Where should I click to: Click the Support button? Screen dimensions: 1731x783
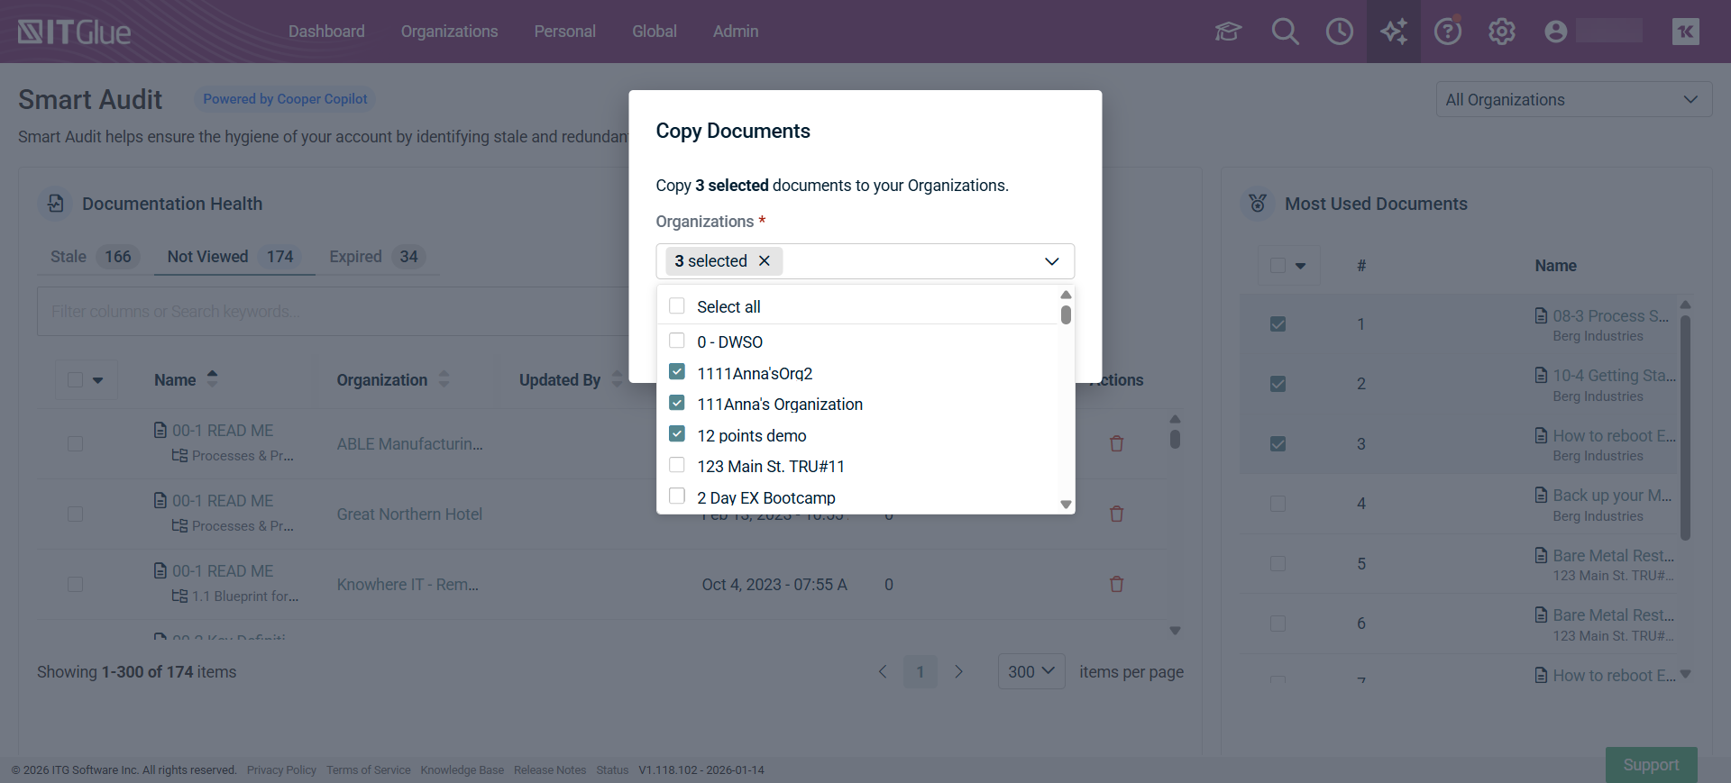tap(1651, 764)
